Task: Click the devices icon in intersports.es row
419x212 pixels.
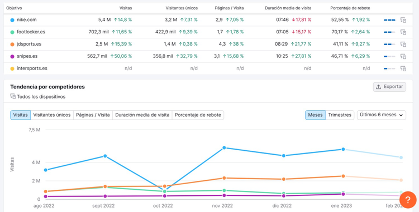Action: coord(403,68)
